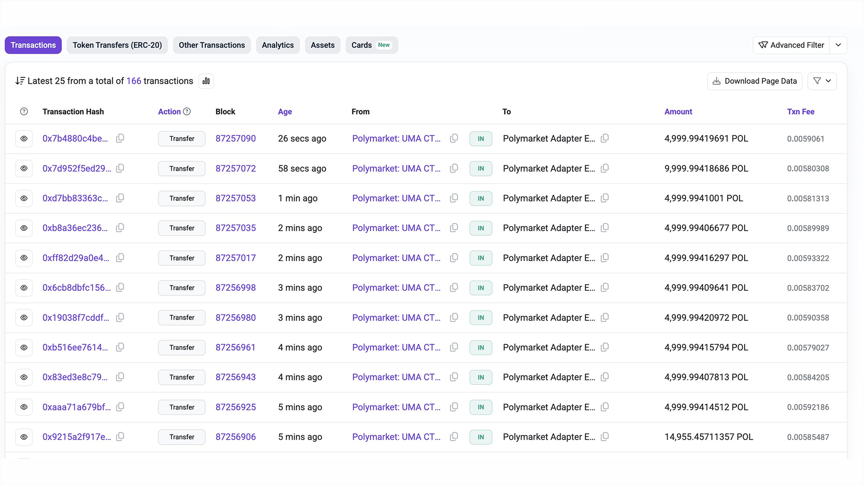Copy From address in block 87256961 row
The height and width of the screenshot is (485, 864).
(454, 347)
